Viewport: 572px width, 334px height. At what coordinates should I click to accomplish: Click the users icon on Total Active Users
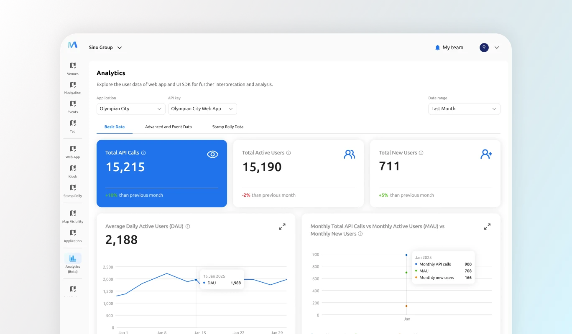point(349,154)
